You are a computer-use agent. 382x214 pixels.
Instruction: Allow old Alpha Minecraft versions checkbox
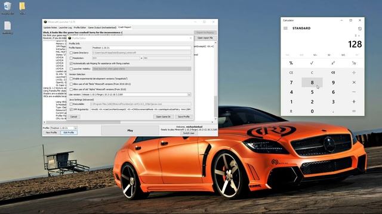(x=71, y=90)
